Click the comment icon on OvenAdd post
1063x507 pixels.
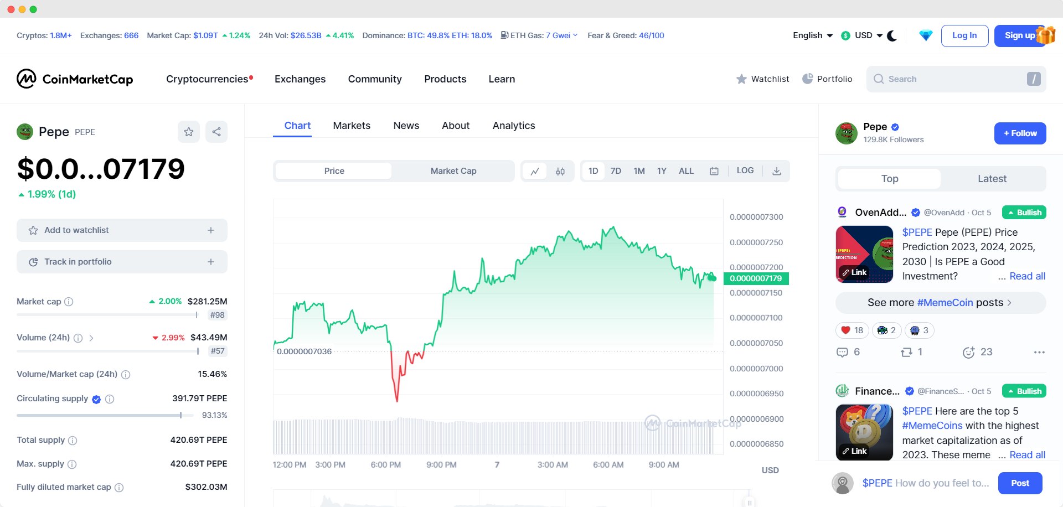842,352
